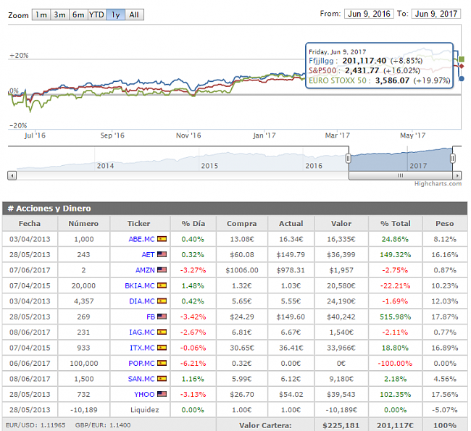Click red S&P500 series diamond marker
The height and width of the screenshot is (431, 471).
(x=462, y=66)
